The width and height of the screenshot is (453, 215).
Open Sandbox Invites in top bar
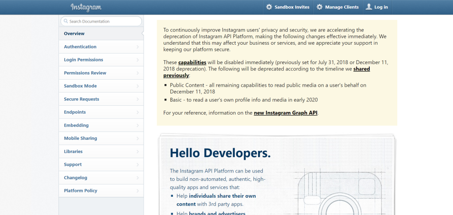[x=288, y=7]
